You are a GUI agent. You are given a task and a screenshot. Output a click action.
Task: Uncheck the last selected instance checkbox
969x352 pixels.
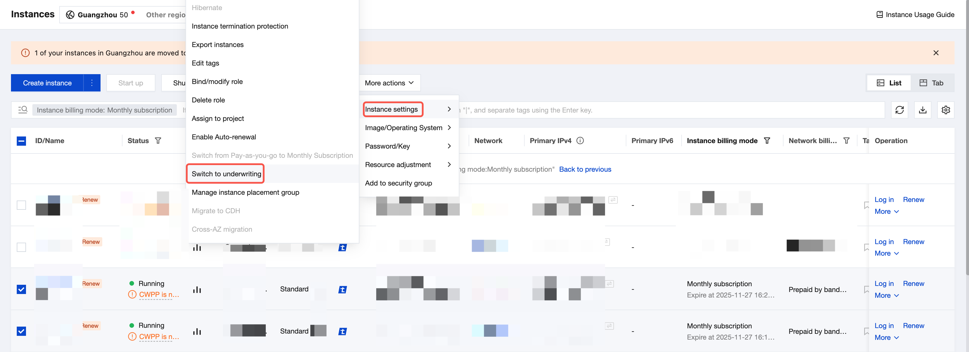coord(21,331)
